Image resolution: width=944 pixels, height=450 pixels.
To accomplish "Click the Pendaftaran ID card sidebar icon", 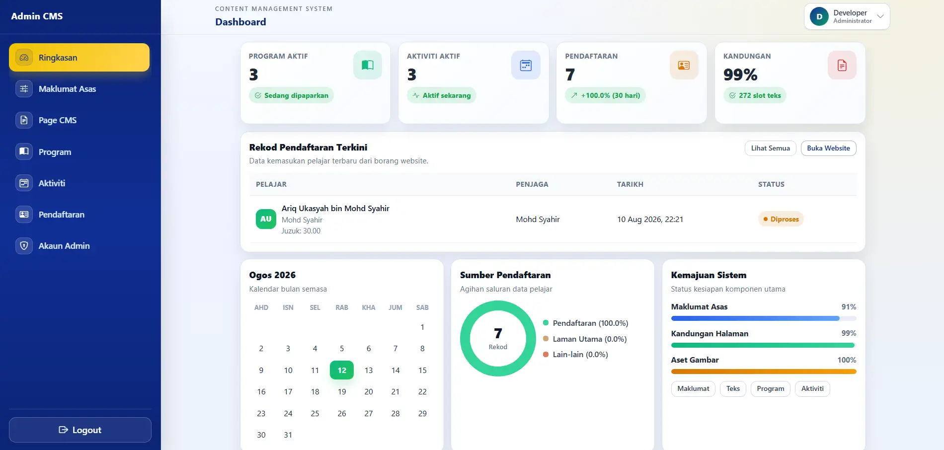I will coord(24,215).
